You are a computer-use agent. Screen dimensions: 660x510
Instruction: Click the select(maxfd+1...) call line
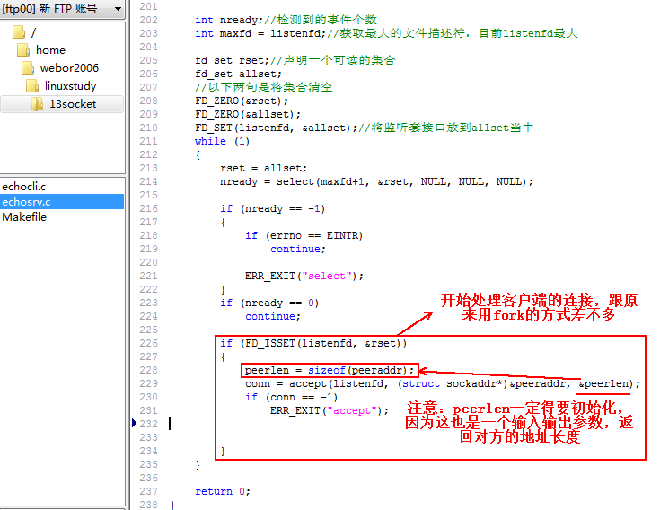377,181
